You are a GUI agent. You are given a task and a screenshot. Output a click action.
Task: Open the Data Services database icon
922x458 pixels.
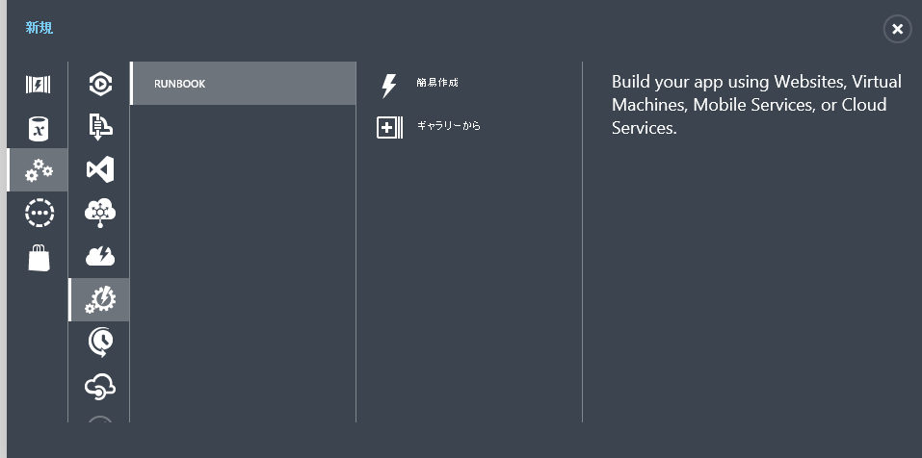coord(38,128)
